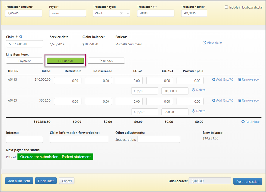Select the Payment line item type

tap(25, 61)
